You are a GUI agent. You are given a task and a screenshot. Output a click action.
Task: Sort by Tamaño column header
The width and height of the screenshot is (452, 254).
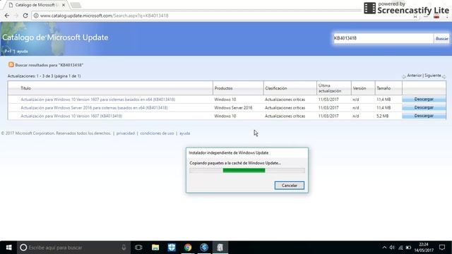pos(383,88)
